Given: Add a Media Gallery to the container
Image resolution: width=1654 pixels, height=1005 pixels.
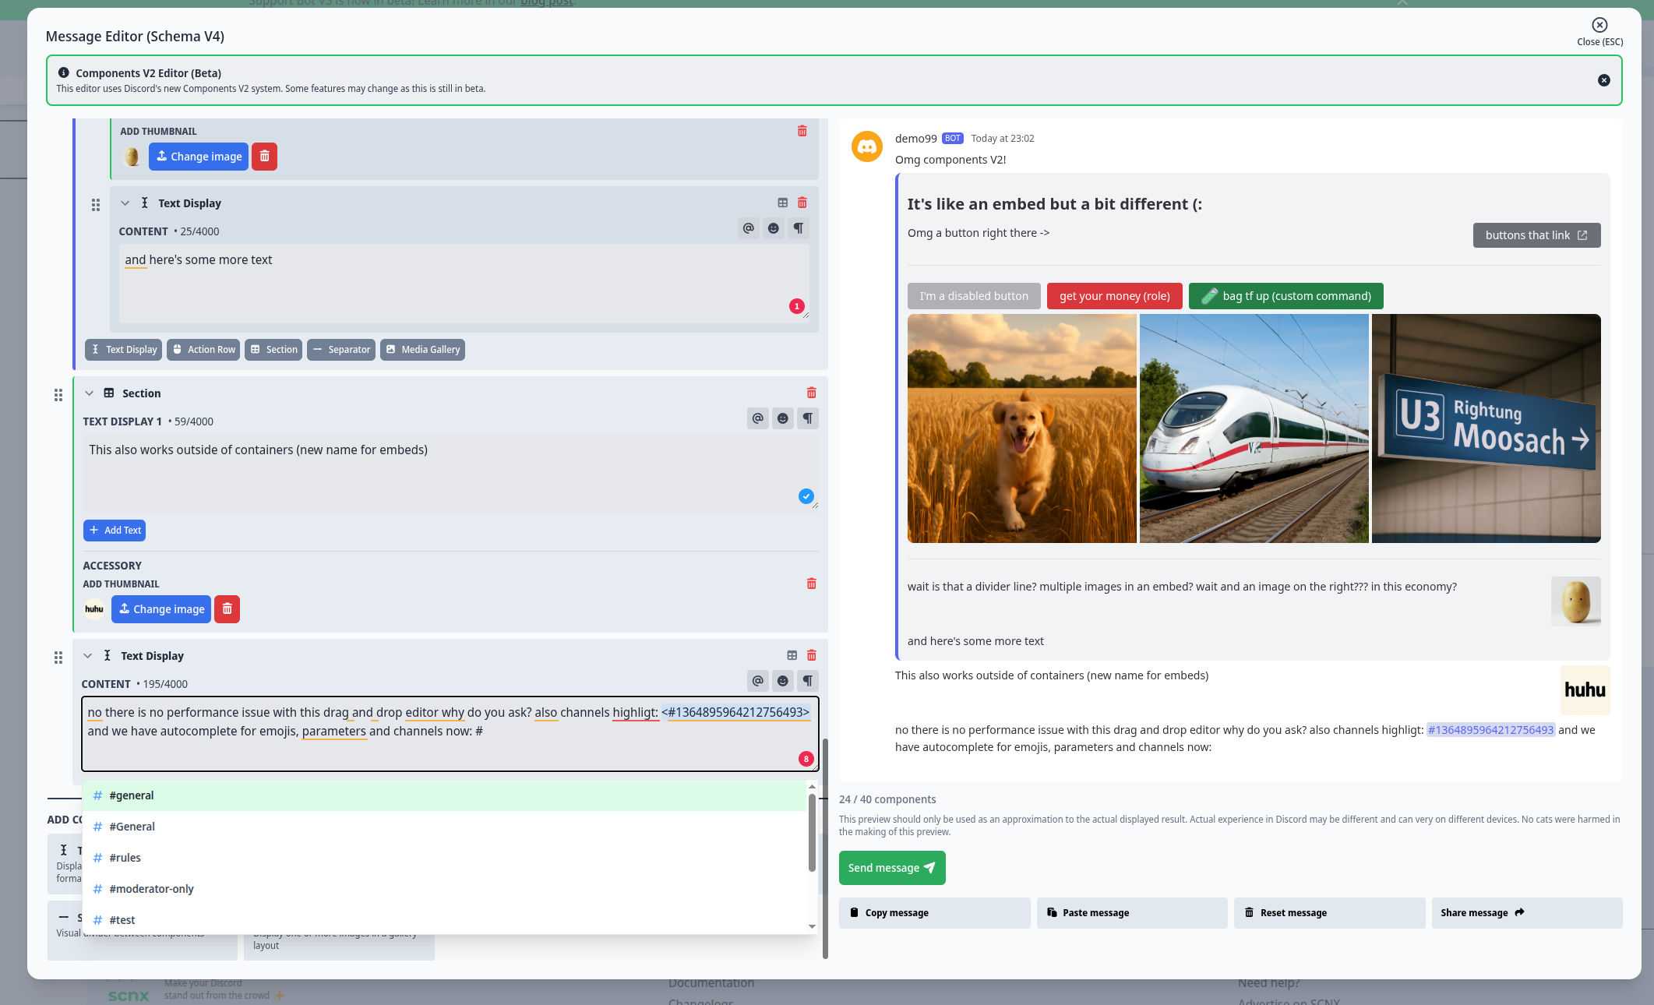Looking at the screenshot, I should point(422,350).
